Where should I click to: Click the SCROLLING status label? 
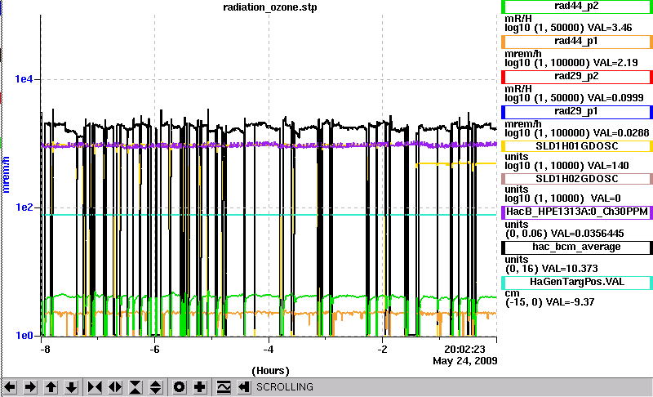point(284,387)
